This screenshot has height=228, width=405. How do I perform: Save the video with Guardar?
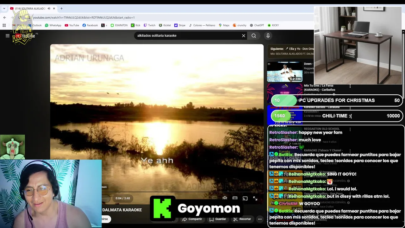point(218,219)
